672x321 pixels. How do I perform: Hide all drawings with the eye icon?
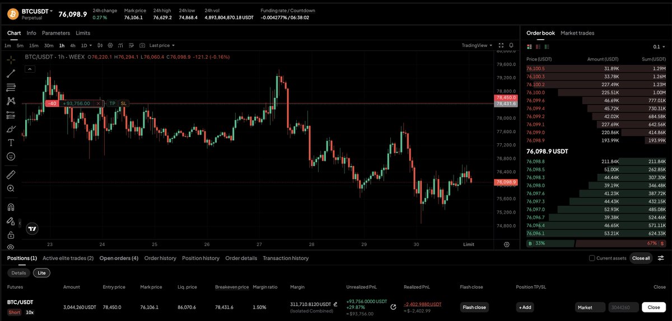(11, 247)
